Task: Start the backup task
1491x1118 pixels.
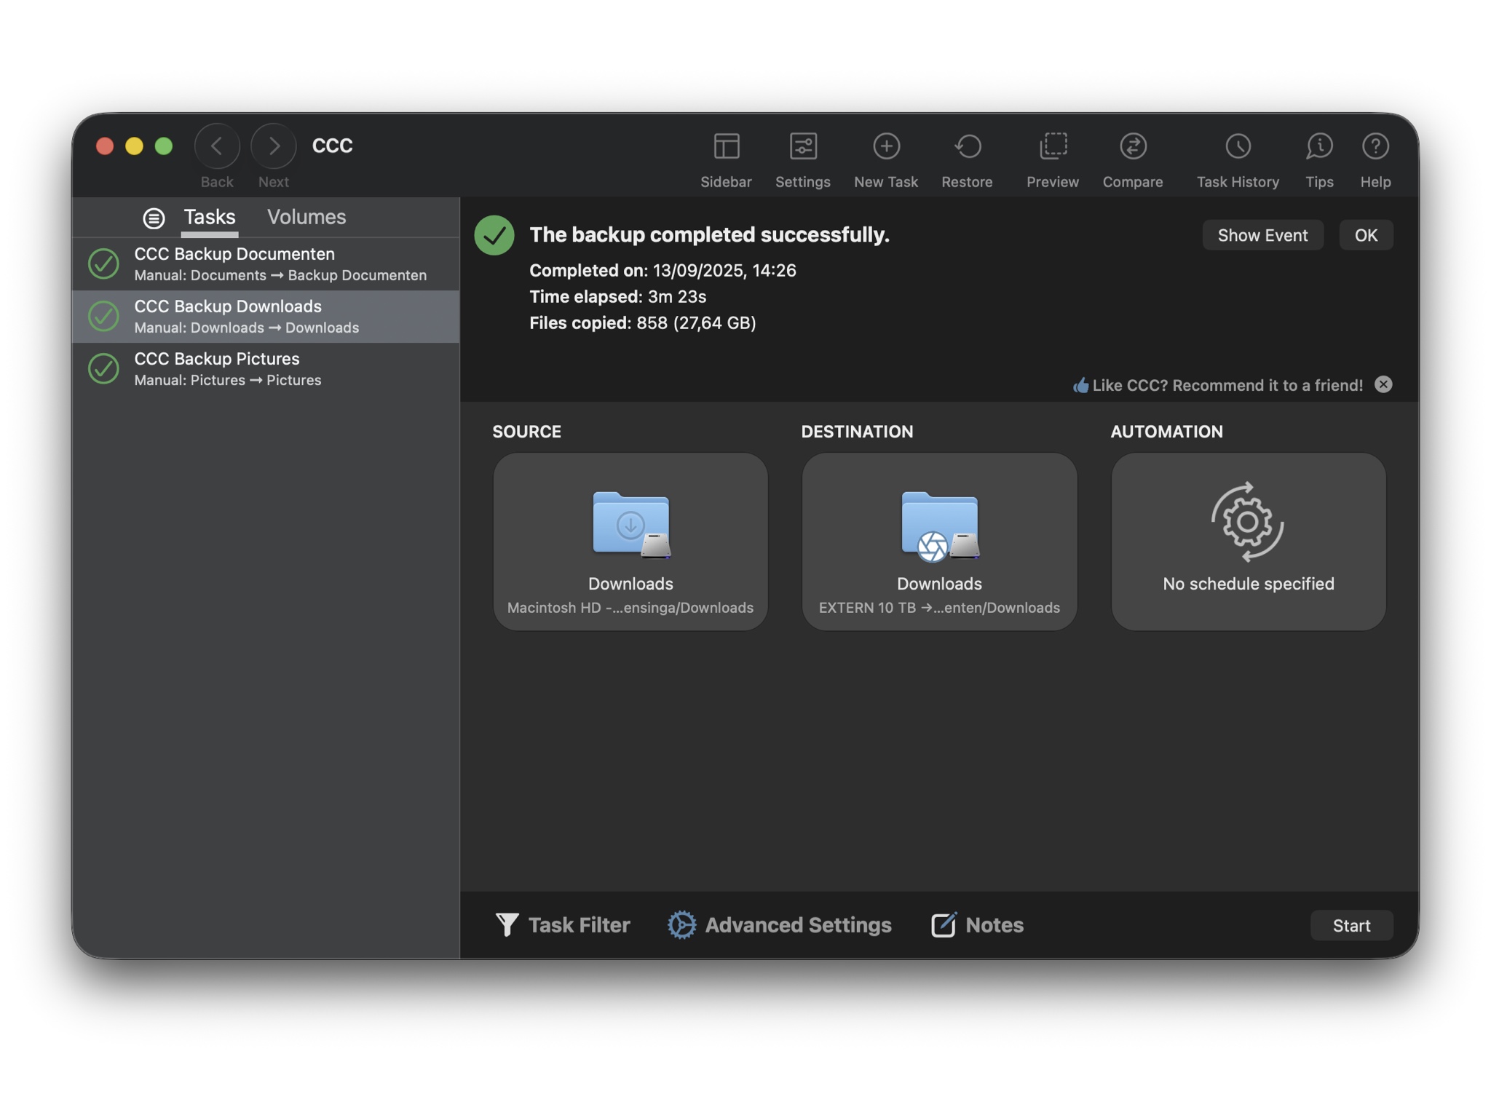Action: pyautogui.click(x=1351, y=925)
